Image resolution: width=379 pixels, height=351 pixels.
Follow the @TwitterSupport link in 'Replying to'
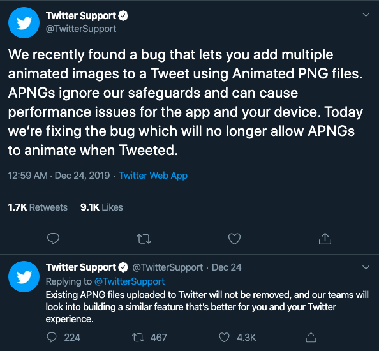coord(130,281)
